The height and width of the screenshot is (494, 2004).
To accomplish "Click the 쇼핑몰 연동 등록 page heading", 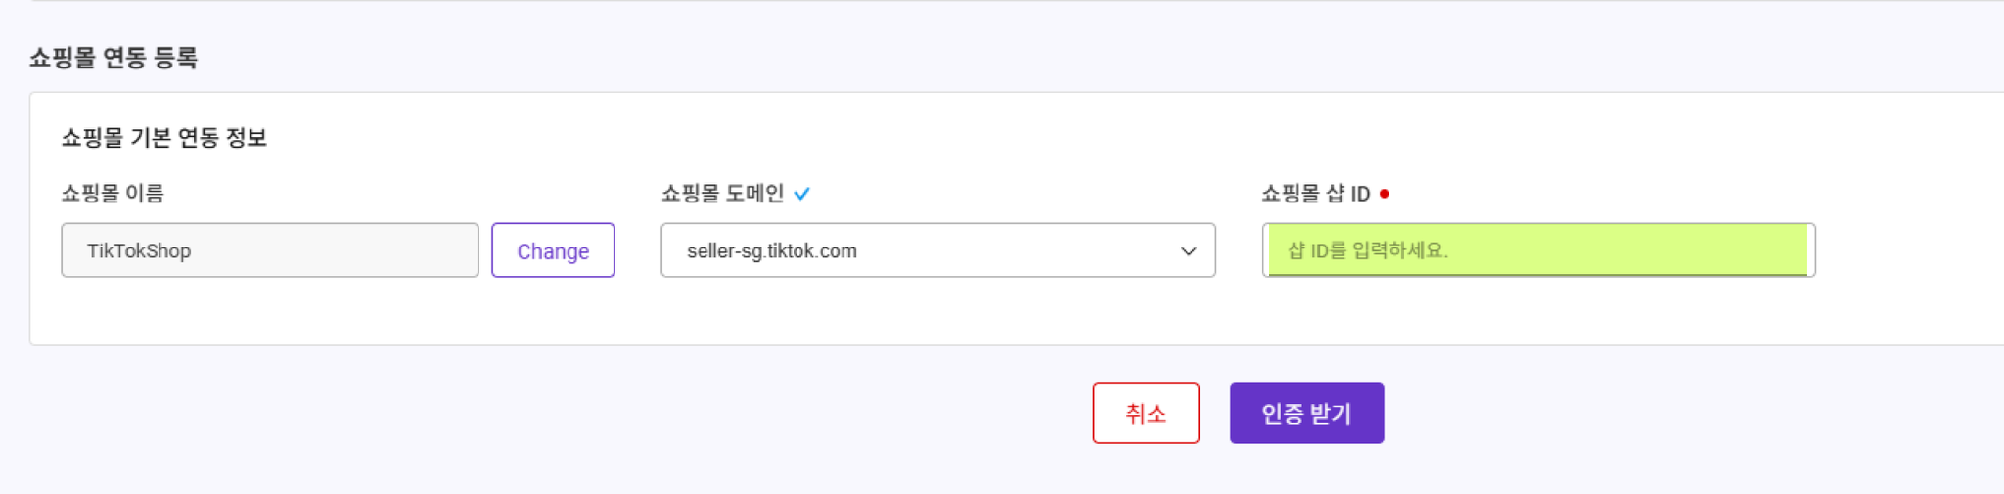I will (x=114, y=58).
